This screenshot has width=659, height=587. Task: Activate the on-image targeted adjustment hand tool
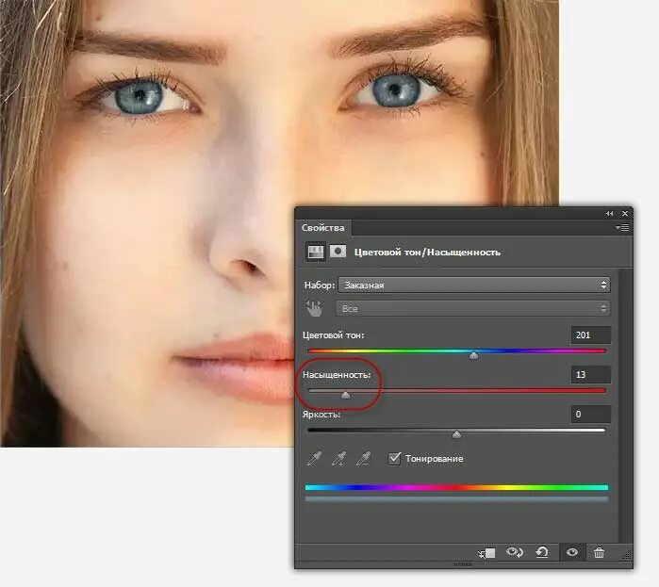[314, 309]
